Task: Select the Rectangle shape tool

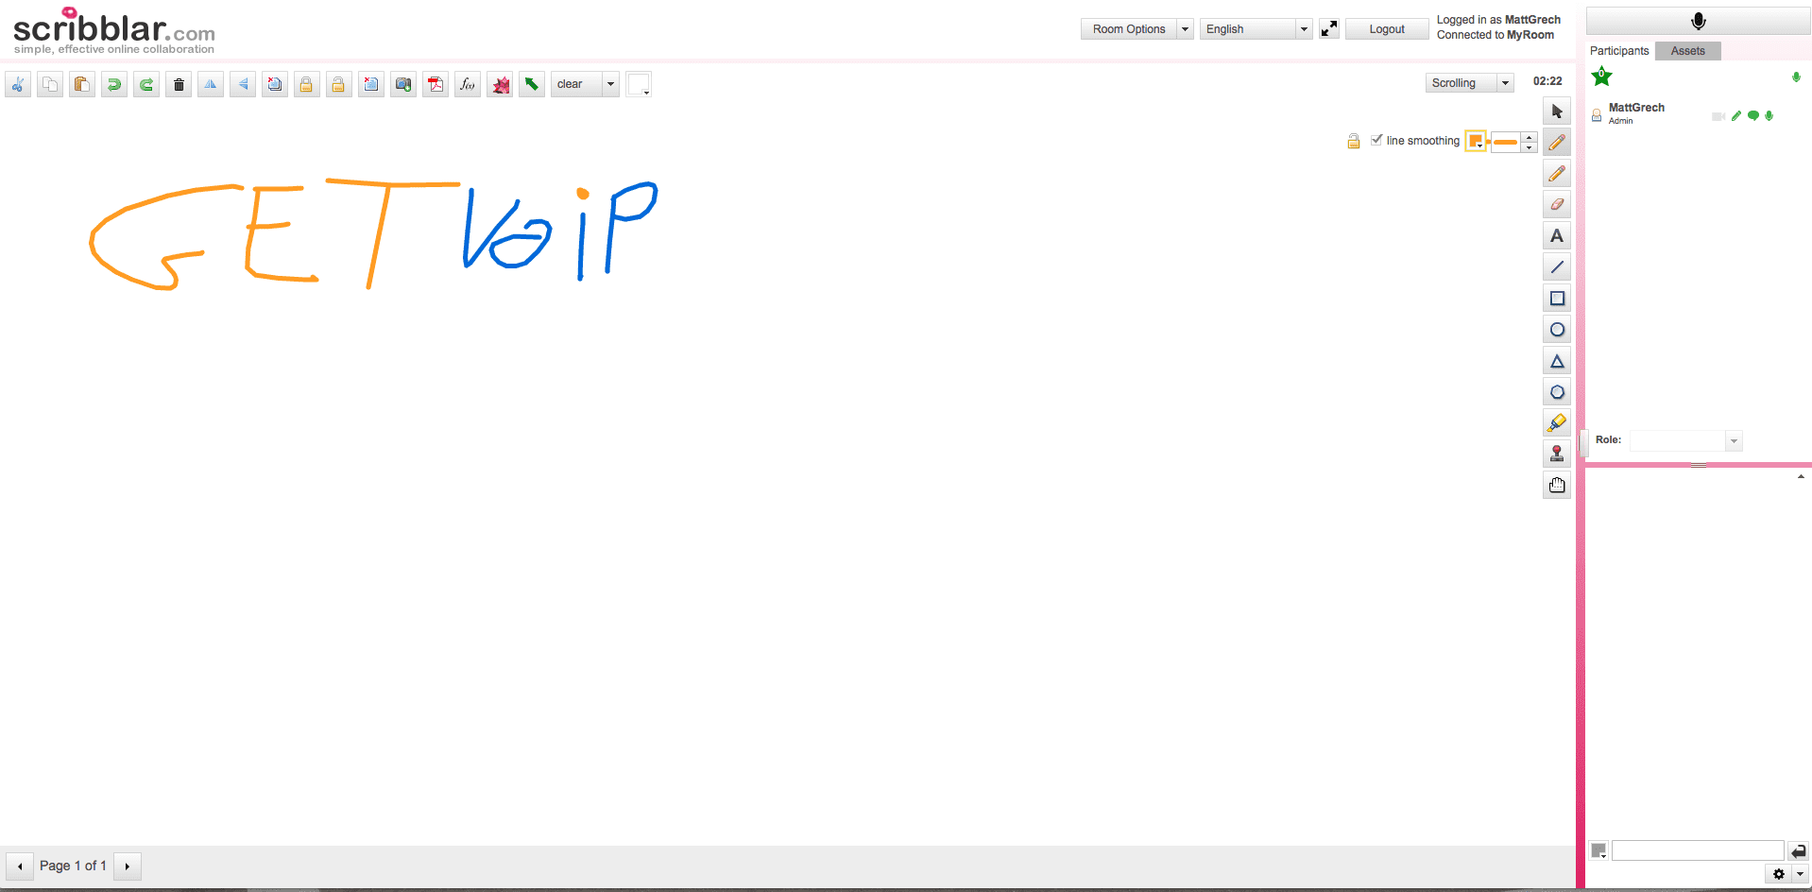Action: [x=1557, y=299]
